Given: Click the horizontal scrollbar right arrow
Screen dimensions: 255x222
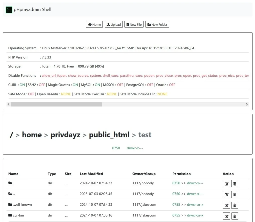Looking at the screenshot, I should pos(247,104).
